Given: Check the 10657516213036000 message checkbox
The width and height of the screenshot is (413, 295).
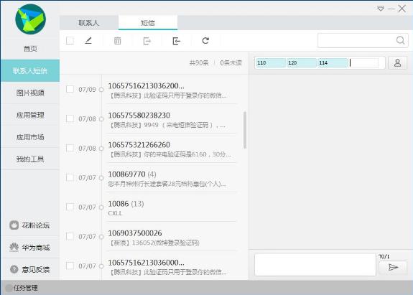Looking at the screenshot, I should click(70, 266).
